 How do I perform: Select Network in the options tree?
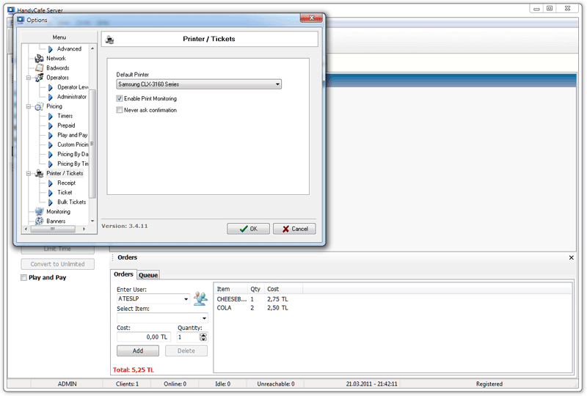tap(56, 59)
